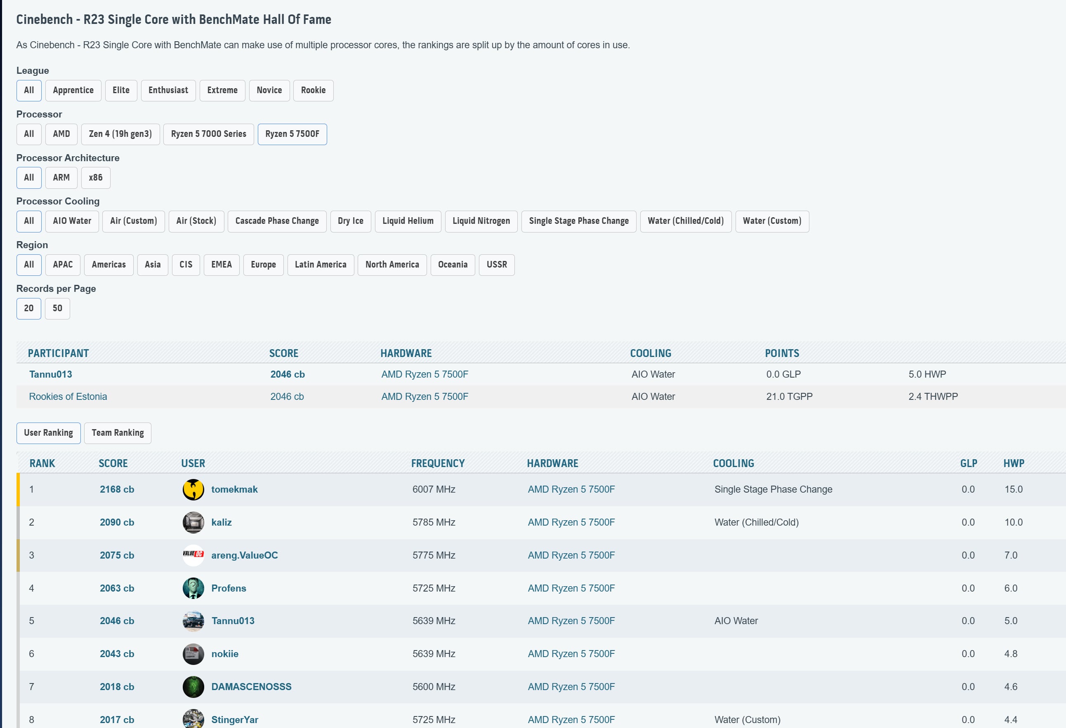
Task: Filter region by Oceania
Action: pyautogui.click(x=453, y=265)
